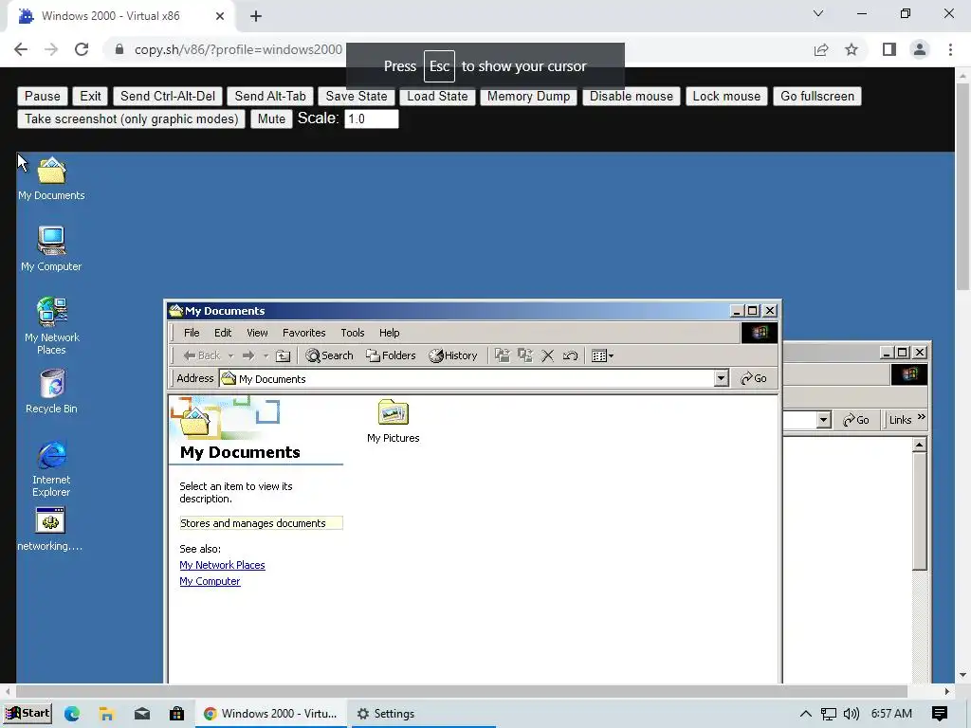Toggle the Lock mouse button
Screen dimensions: 971x728
[726, 96]
